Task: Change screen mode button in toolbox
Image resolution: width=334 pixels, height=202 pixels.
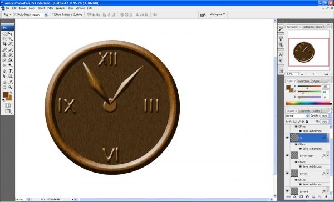Action: [x=8, y=111]
